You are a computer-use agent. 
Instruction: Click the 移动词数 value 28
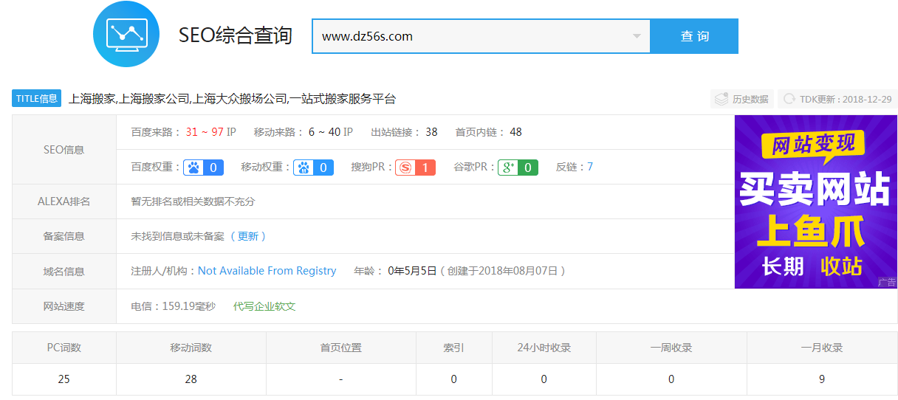coord(191,379)
